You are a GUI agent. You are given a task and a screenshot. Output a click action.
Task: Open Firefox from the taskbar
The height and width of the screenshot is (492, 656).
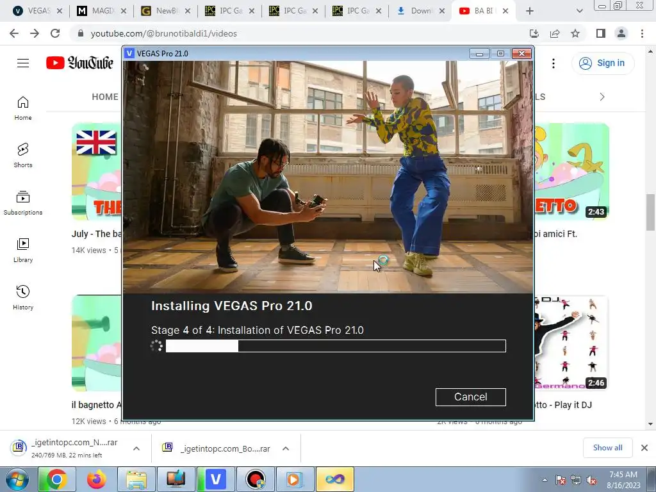click(x=97, y=479)
